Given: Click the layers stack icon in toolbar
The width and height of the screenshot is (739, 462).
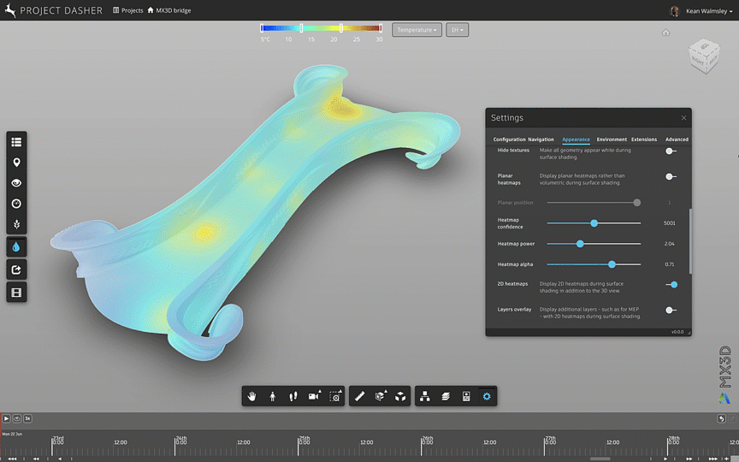Looking at the screenshot, I should click(446, 396).
